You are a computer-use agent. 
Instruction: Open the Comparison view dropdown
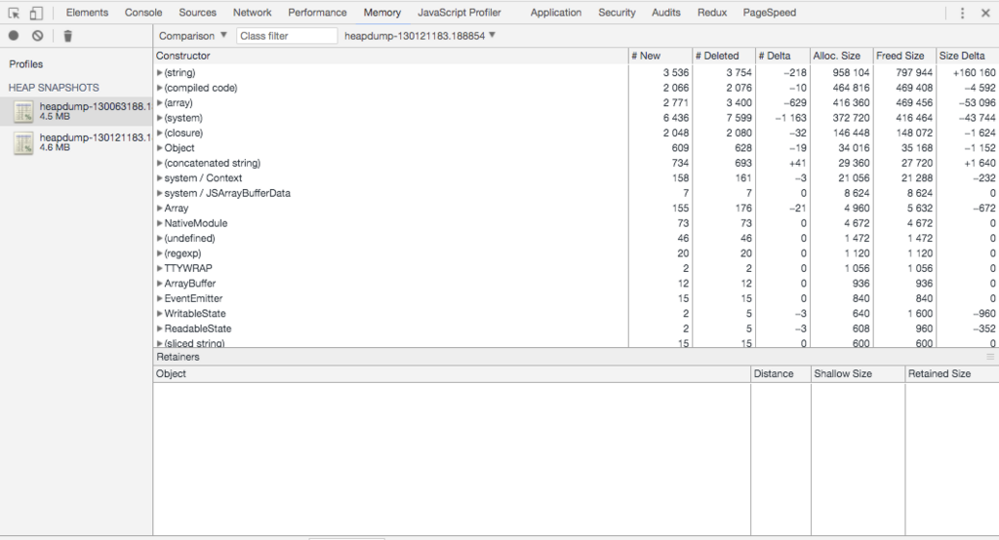pos(192,36)
